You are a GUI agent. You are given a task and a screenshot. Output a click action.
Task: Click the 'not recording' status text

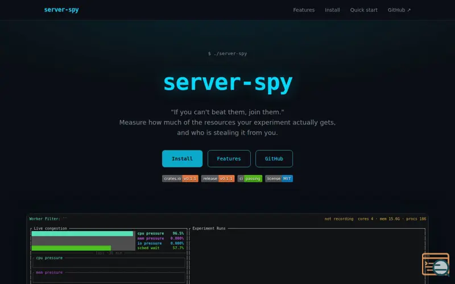(339, 219)
